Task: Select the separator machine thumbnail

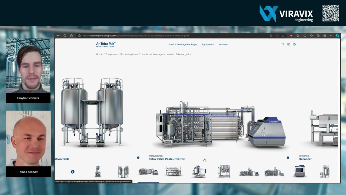Action: 199,172
